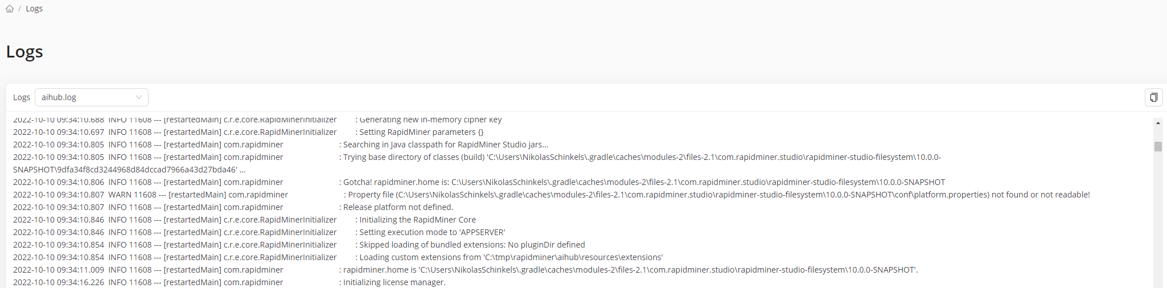This screenshot has height=288, width=1167.
Task: Click the chevron arrow of the log selector
Action: [139, 97]
